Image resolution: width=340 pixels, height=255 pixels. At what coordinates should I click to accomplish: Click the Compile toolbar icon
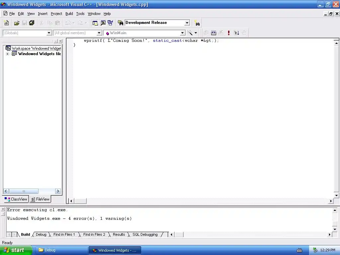[x=206, y=33]
